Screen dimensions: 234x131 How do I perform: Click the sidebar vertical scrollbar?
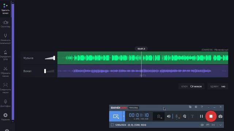pyautogui.click(x=13, y=62)
